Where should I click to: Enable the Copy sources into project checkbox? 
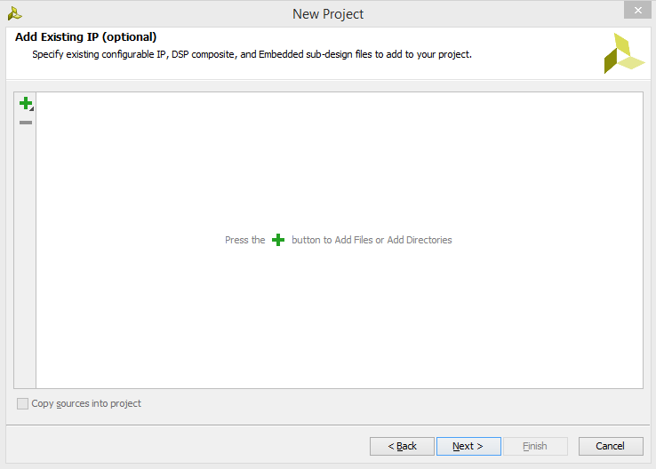[22, 404]
